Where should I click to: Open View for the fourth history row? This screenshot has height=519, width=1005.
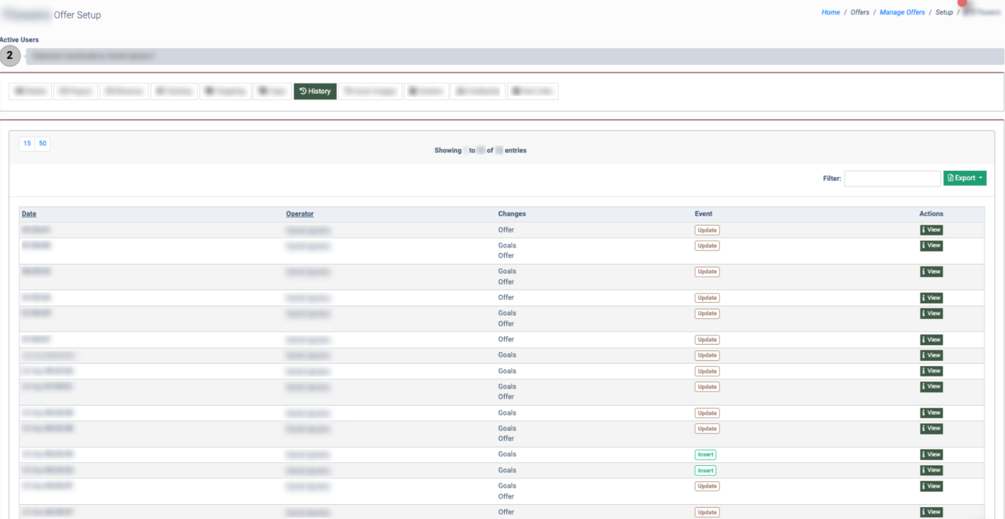[931, 298]
